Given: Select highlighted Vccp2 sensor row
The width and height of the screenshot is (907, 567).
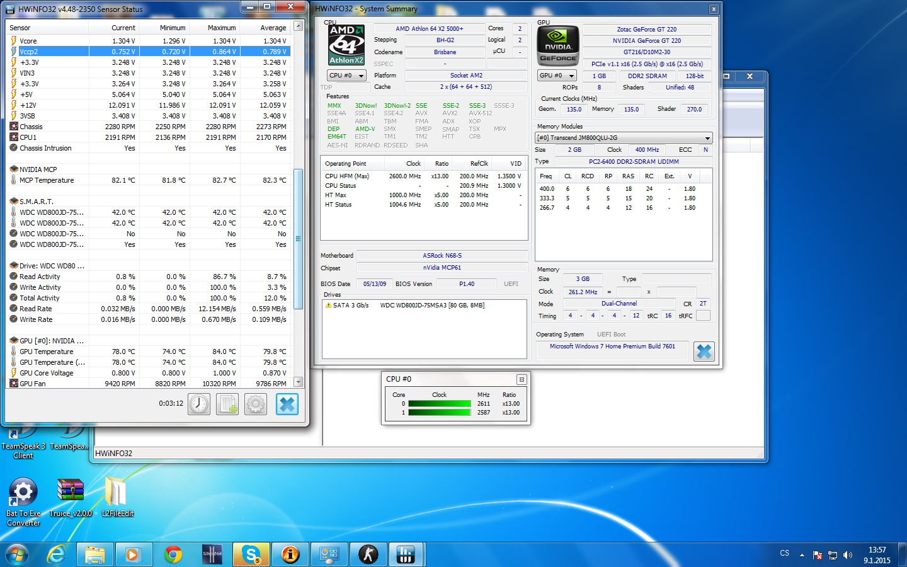Looking at the screenshot, I should [x=149, y=52].
